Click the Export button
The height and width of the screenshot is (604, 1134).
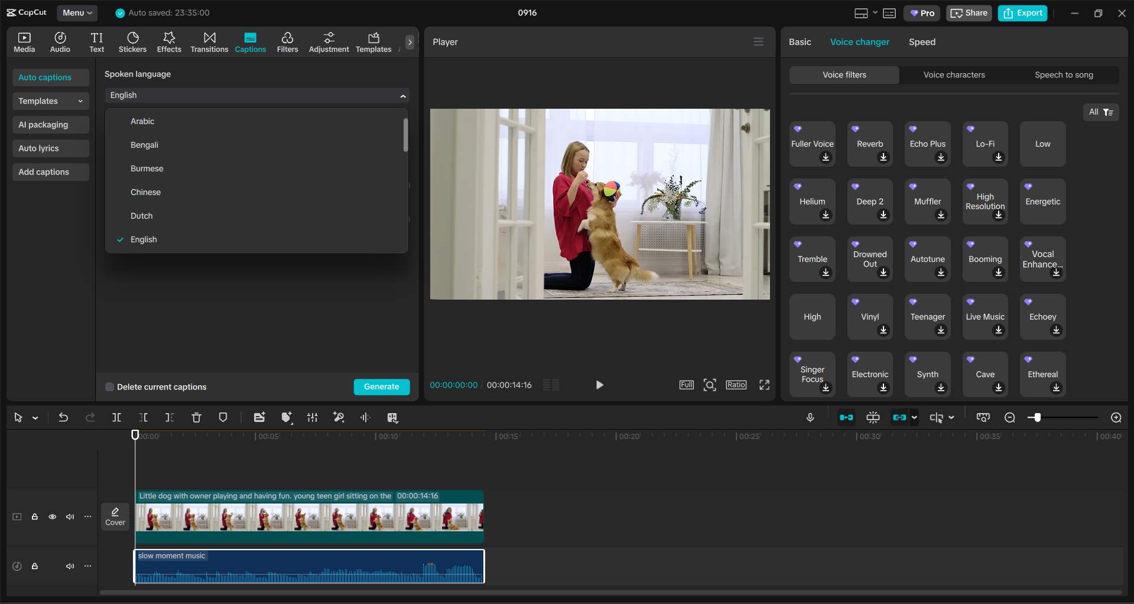tap(1022, 13)
